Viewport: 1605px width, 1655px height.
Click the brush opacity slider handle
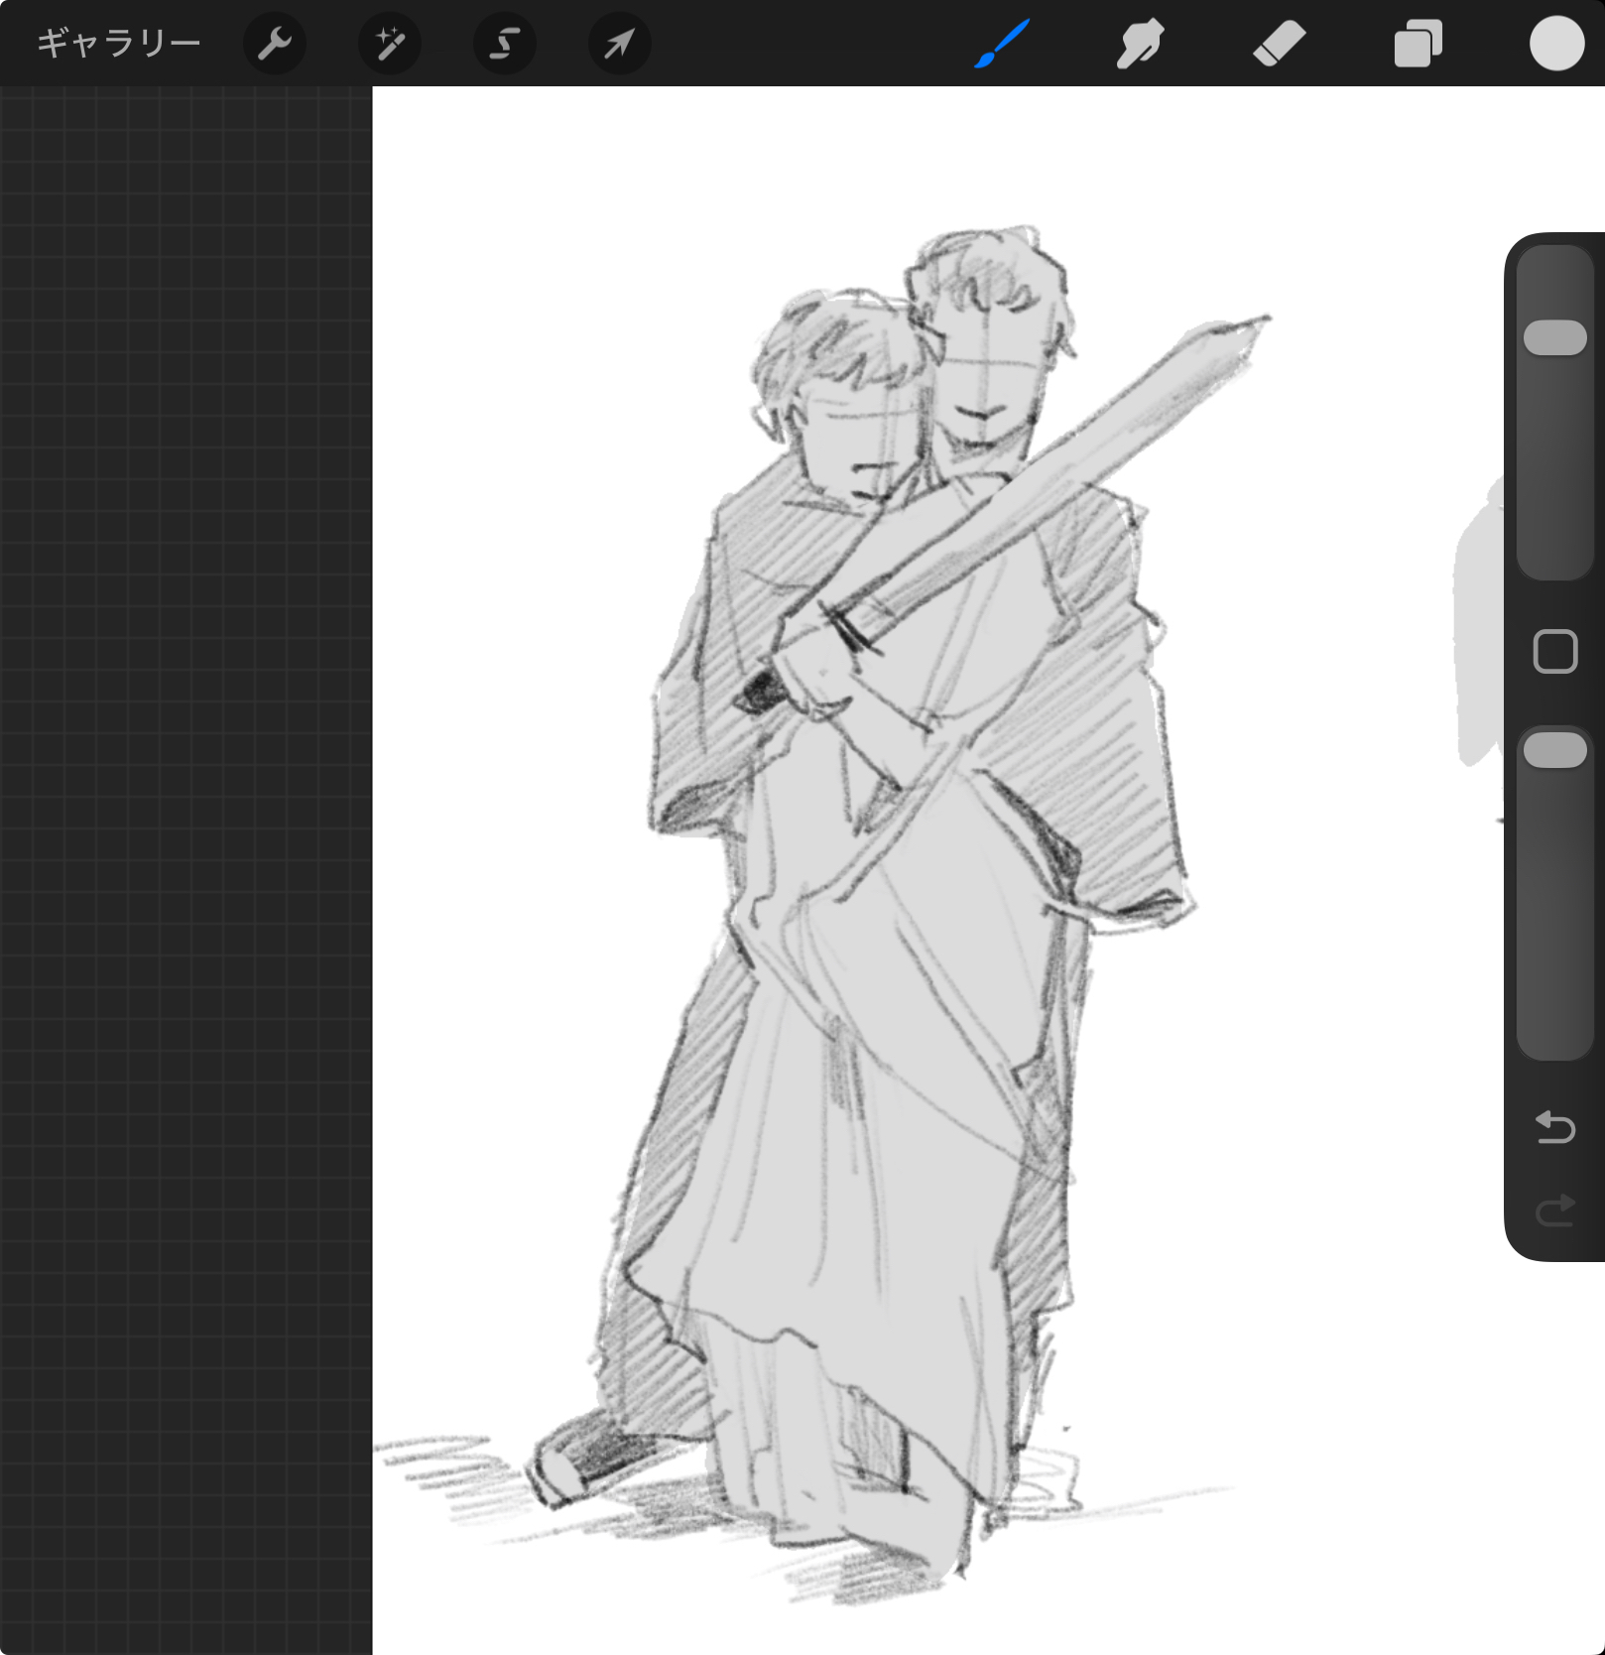point(1554,750)
